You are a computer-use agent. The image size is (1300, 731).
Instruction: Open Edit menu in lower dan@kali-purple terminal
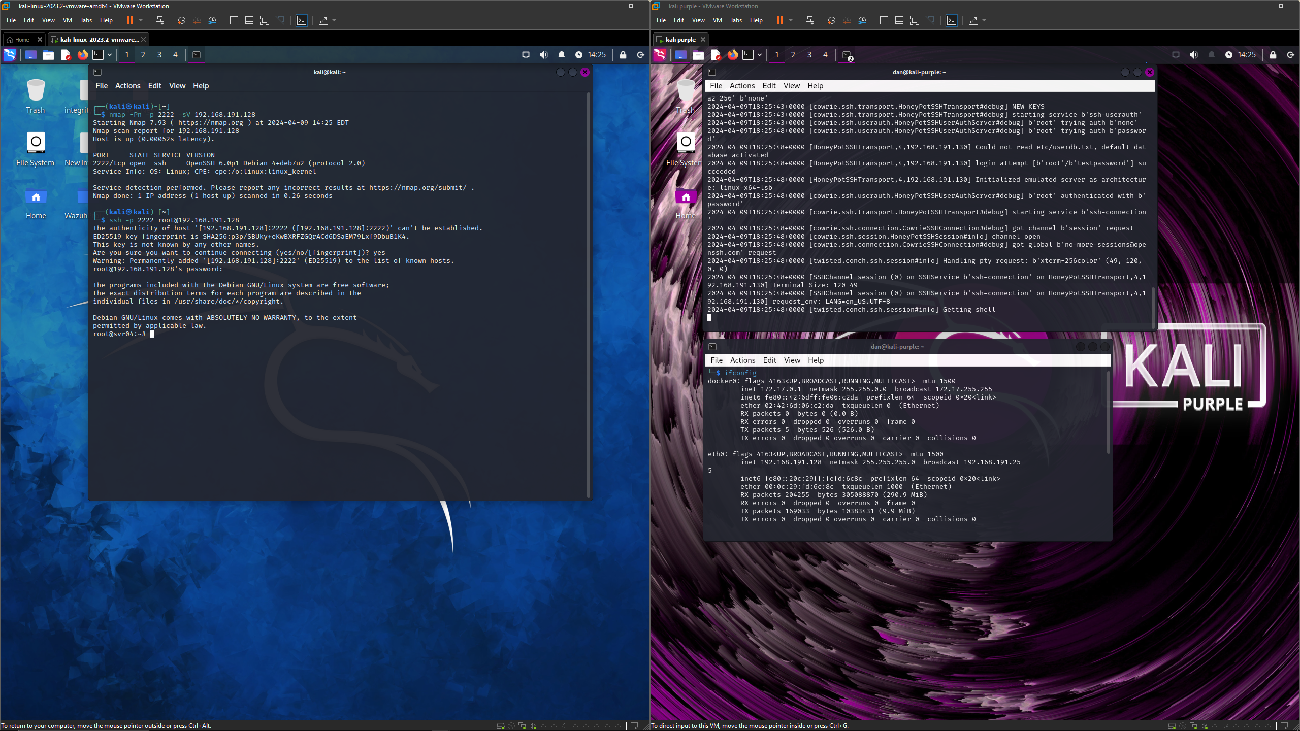coord(769,360)
